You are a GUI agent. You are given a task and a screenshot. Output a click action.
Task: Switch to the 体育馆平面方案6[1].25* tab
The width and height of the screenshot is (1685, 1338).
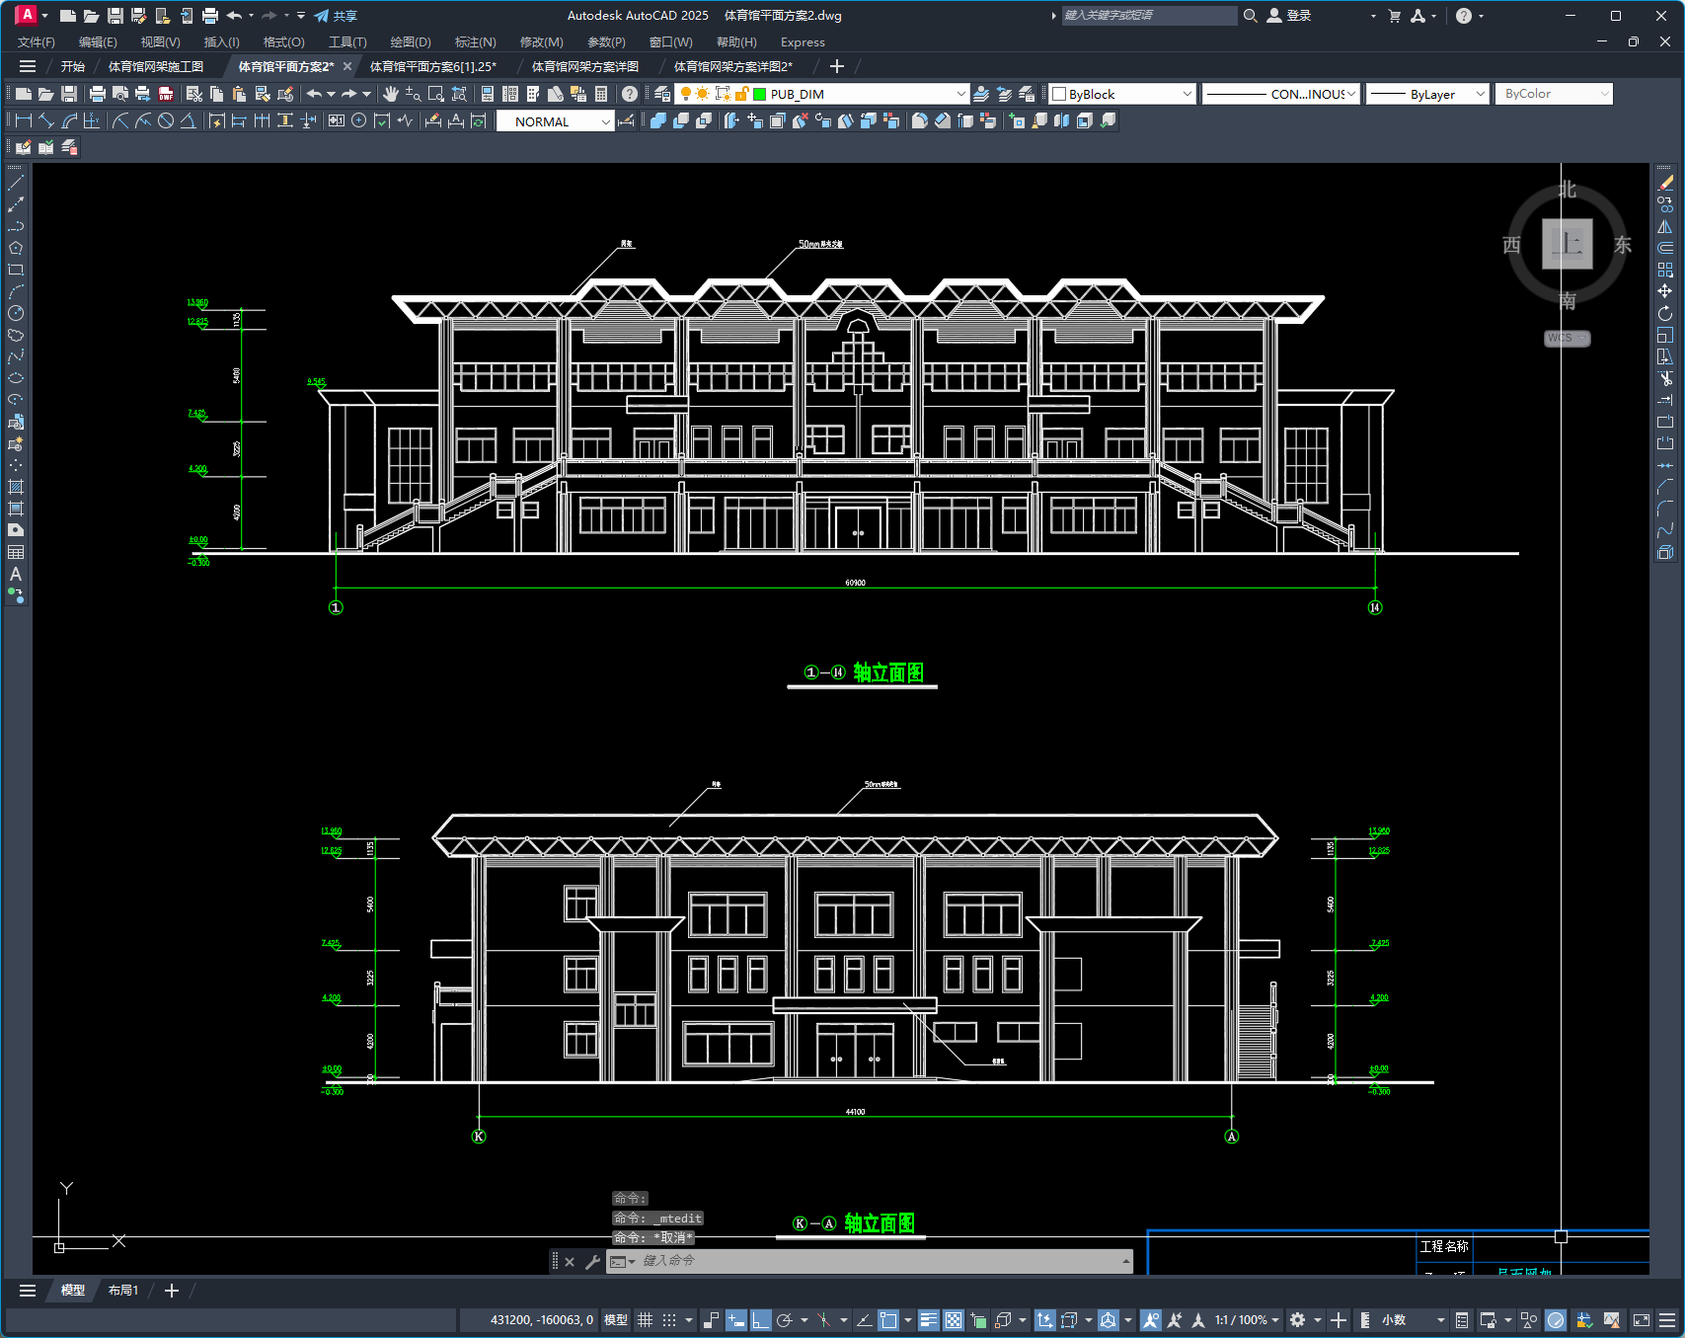[x=433, y=66]
